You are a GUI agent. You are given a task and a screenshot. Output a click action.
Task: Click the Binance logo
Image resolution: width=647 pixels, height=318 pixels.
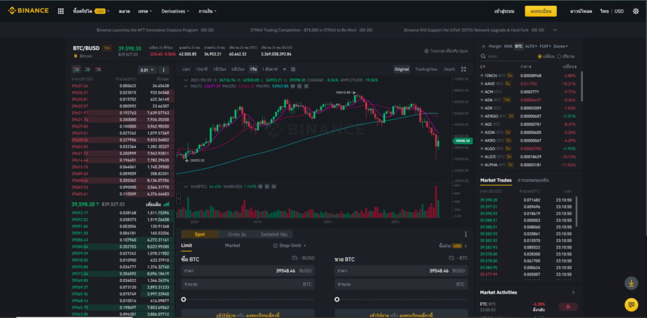(x=28, y=11)
